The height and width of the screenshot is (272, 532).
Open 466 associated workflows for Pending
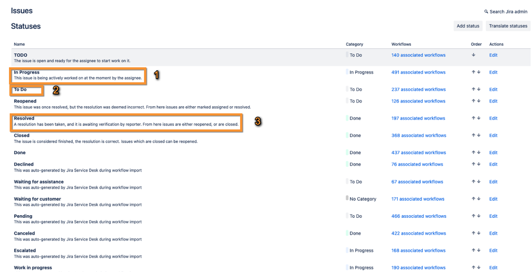(x=419, y=216)
